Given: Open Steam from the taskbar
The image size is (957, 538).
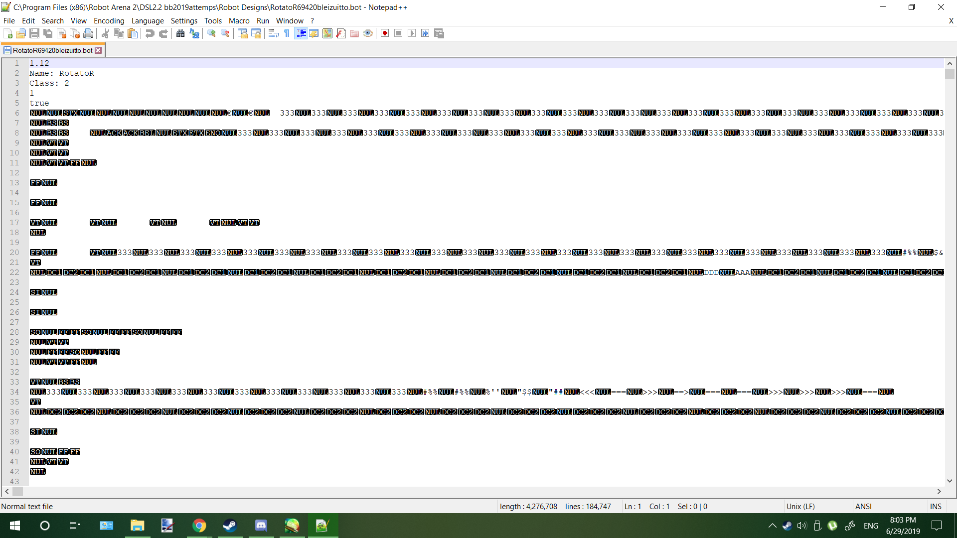Looking at the screenshot, I should coord(230,526).
